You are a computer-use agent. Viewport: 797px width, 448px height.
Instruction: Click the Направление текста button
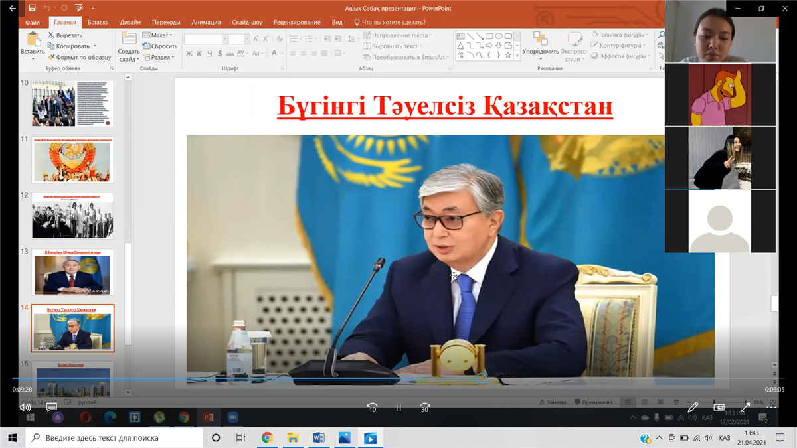[x=397, y=35]
